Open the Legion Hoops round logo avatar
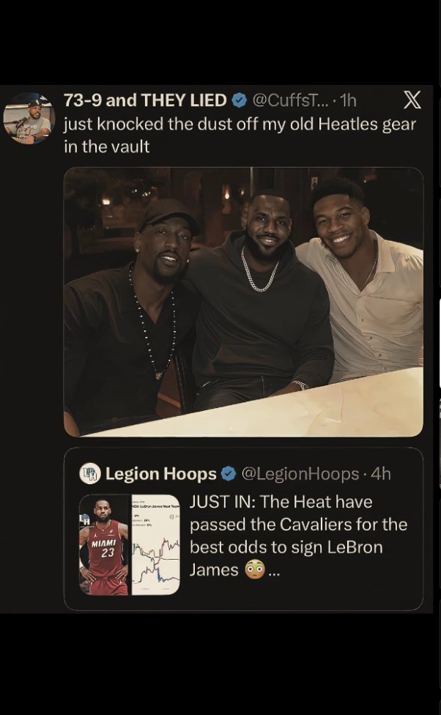 90,473
